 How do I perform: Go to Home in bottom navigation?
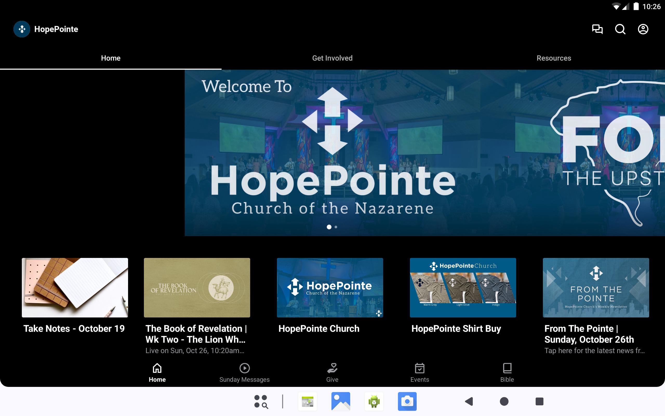157,373
